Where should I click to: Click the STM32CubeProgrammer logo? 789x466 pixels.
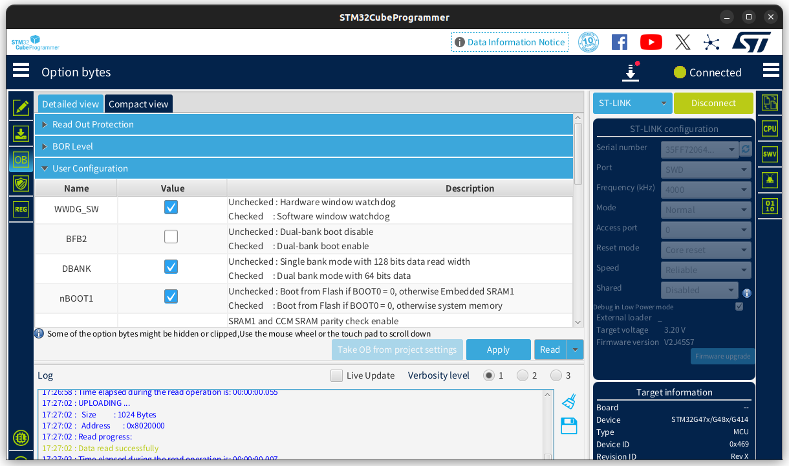point(35,43)
